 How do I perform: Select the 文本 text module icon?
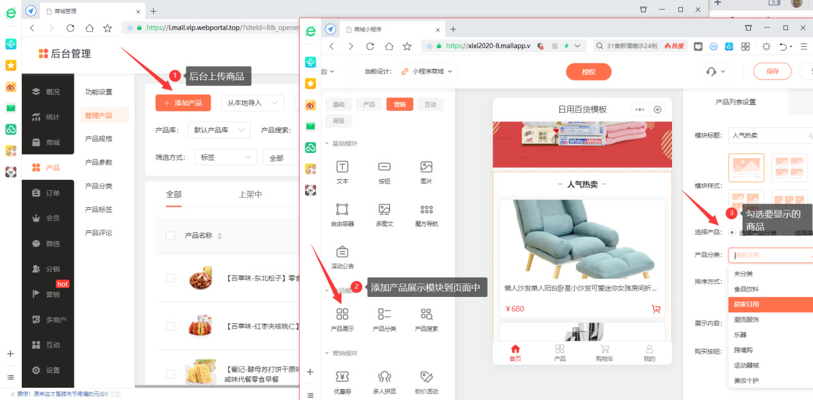[341, 170]
